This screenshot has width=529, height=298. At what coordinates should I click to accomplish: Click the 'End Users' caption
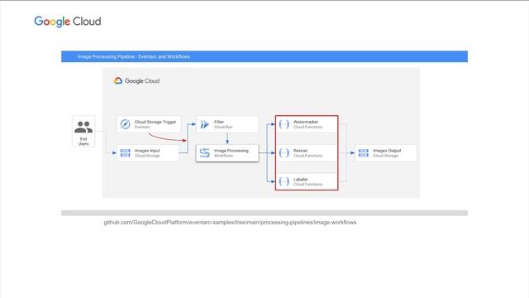tap(83, 142)
